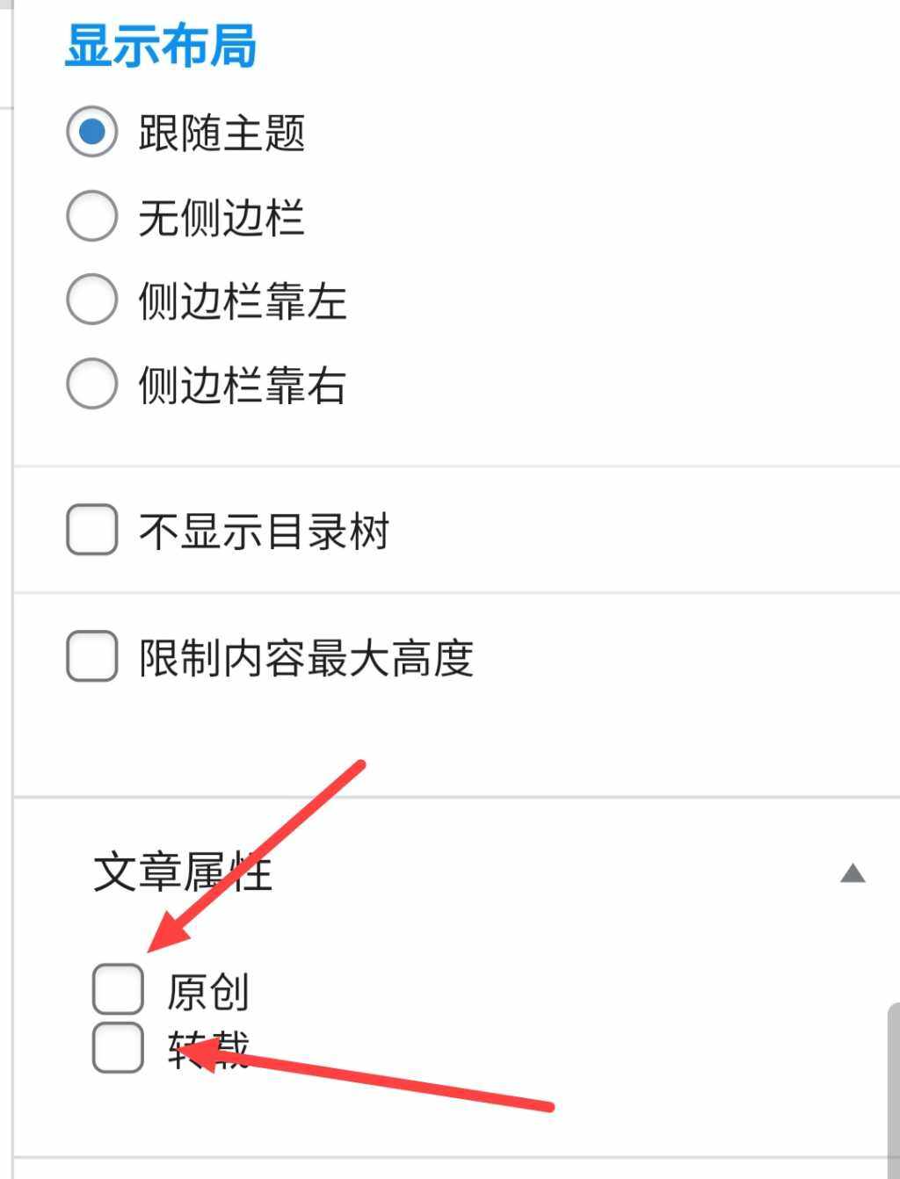
Task: Select the 跟随主题 radio button
Action: [92, 132]
